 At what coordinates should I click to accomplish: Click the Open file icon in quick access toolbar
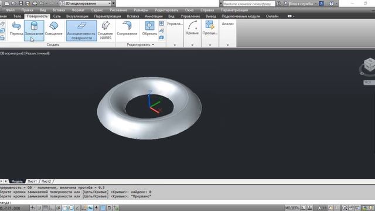(x=14, y=4)
